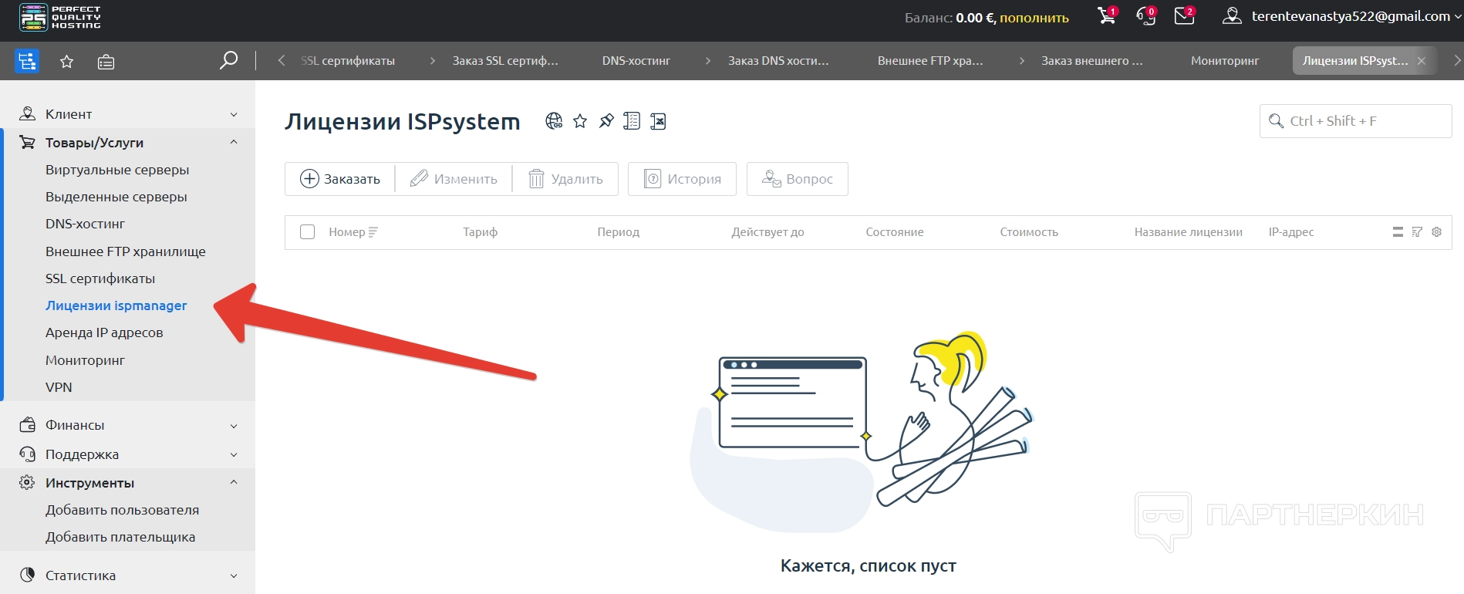Click the История button
Viewport: 1464px width, 594px height.
(682, 179)
